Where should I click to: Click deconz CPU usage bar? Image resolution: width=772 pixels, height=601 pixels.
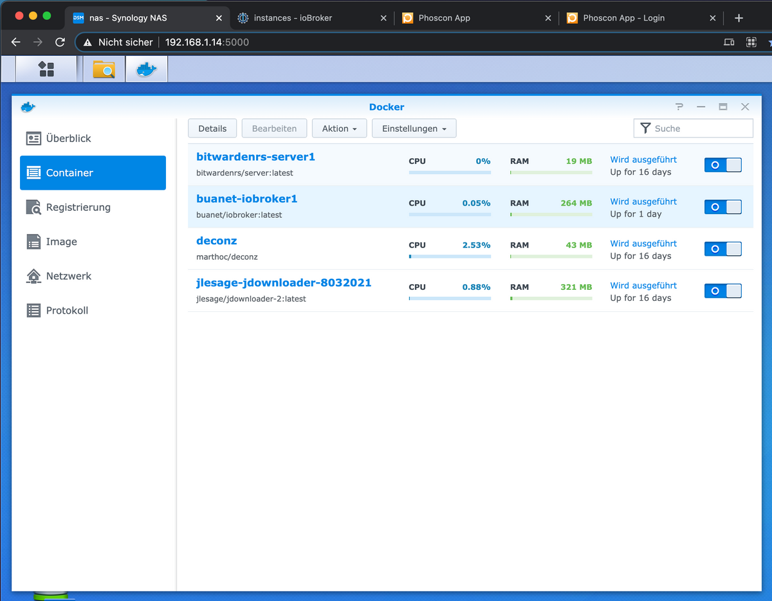(x=450, y=256)
